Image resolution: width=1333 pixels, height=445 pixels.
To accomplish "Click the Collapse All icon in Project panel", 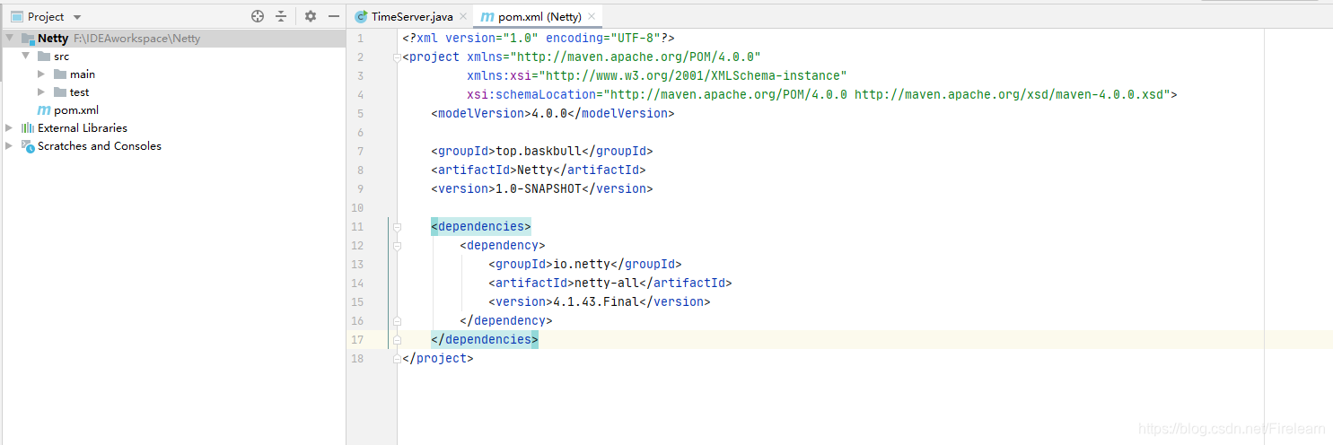I will [x=281, y=16].
